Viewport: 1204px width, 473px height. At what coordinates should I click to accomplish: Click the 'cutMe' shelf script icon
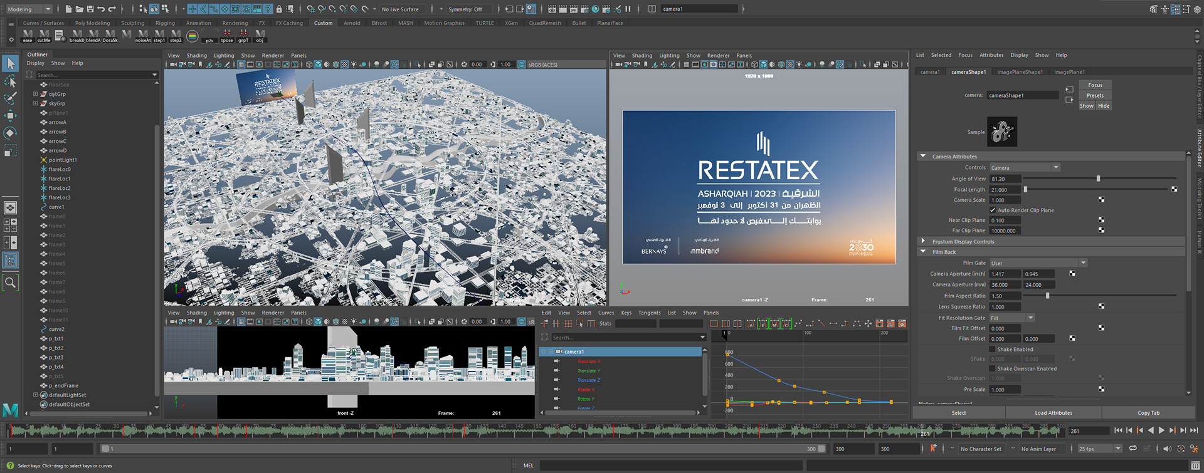(x=44, y=35)
